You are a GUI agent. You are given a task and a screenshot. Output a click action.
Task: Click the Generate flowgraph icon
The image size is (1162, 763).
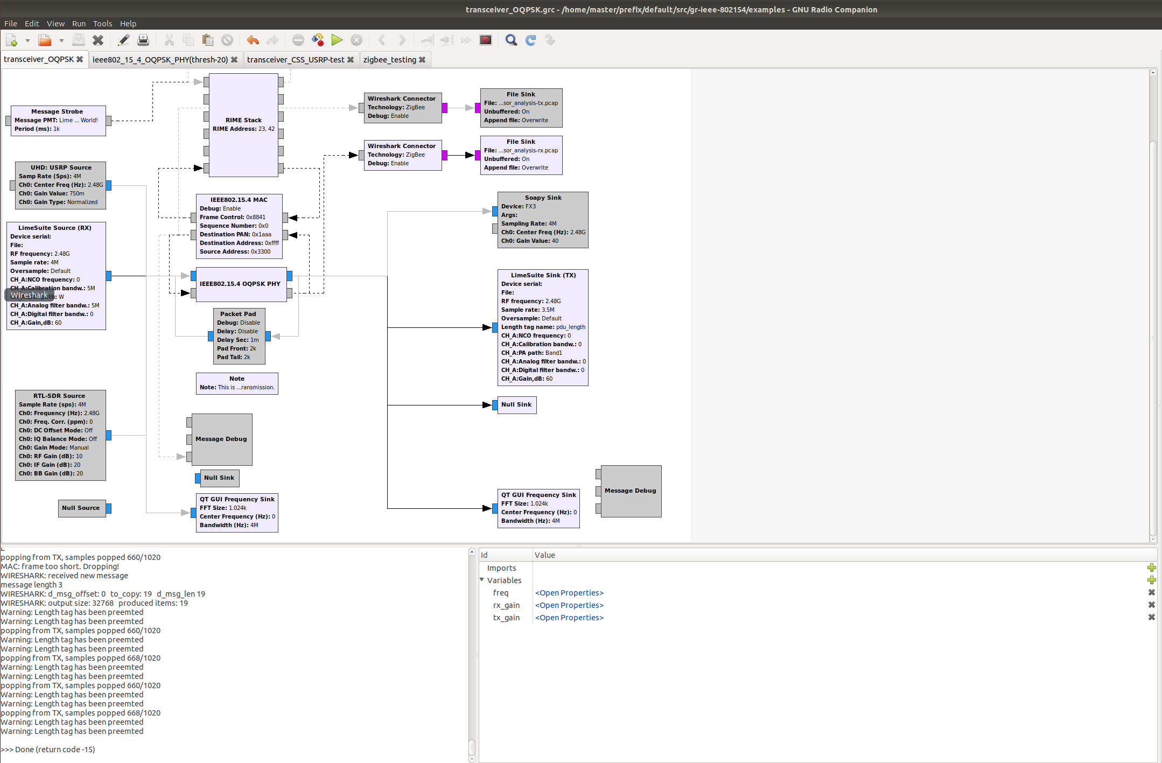[318, 40]
